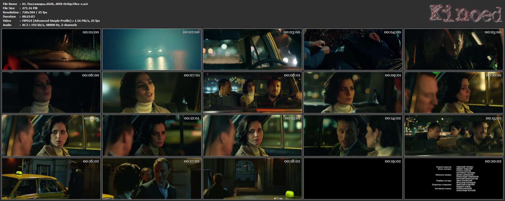Click the duration value 00:21:03

click(x=28, y=17)
